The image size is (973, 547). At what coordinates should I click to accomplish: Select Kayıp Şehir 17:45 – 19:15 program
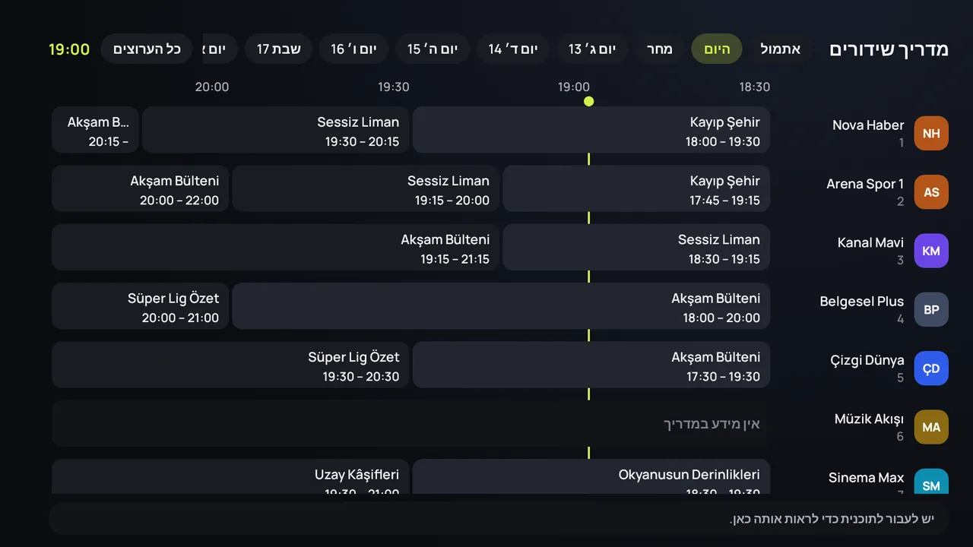click(636, 188)
